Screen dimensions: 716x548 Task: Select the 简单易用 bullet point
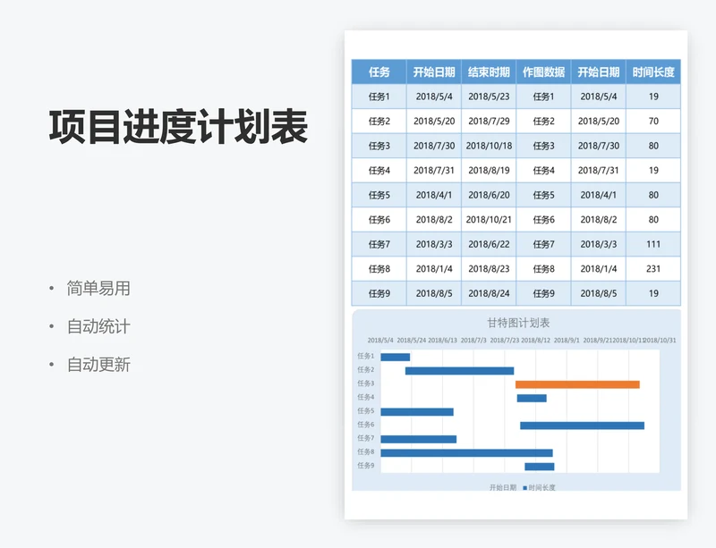[x=98, y=289]
